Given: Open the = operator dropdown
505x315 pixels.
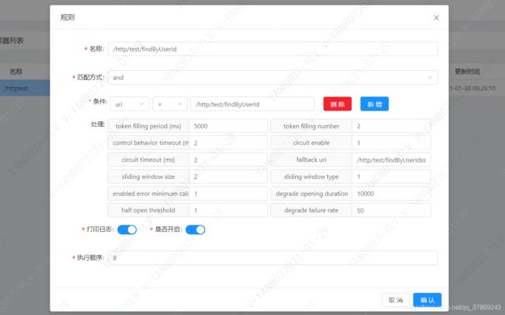Looking at the screenshot, I should [x=169, y=104].
